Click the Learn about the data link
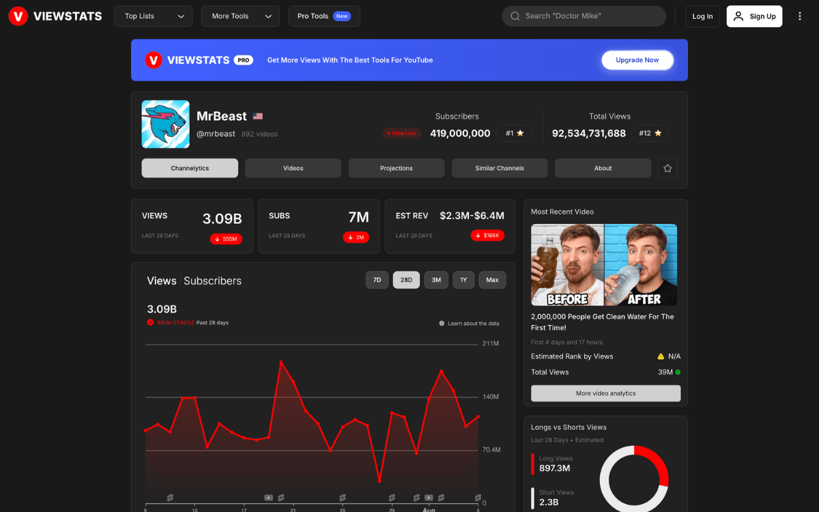Screen dimensions: 819x512 coord(473,324)
